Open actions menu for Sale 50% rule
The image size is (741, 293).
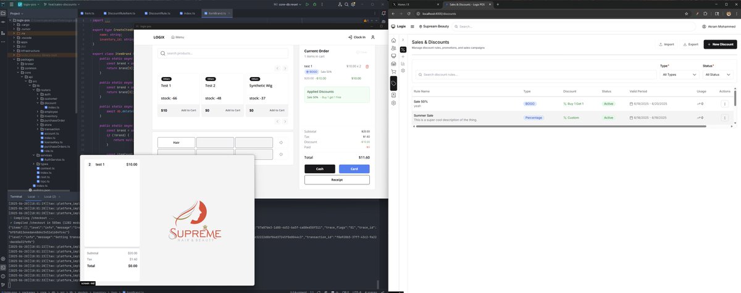724,104
